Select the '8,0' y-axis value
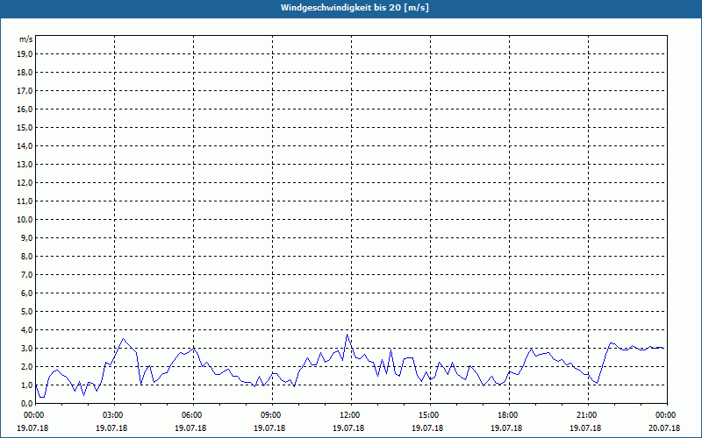Image resolution: width=702 pixels, height=438 pixels. coord(26,256)
